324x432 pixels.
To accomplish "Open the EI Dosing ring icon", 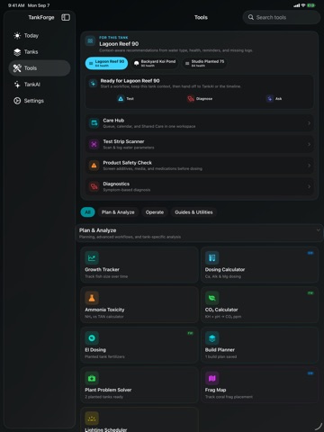I will pos(92,338).
